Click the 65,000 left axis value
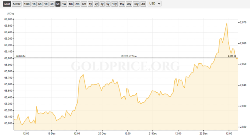Viewport: 250px width, 138px height. click(x=8, y=123)
